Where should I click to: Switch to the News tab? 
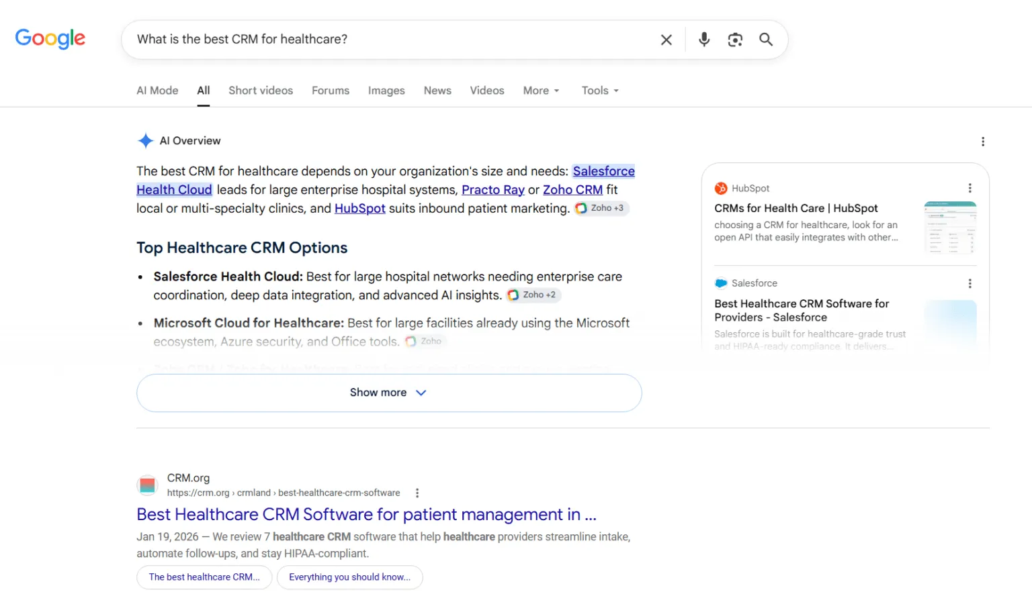click(437, 91)
